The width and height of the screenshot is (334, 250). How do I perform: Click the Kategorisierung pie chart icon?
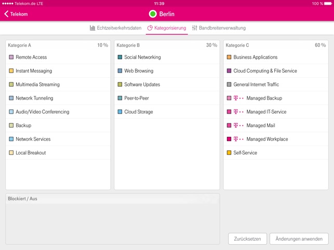point(150,28)
